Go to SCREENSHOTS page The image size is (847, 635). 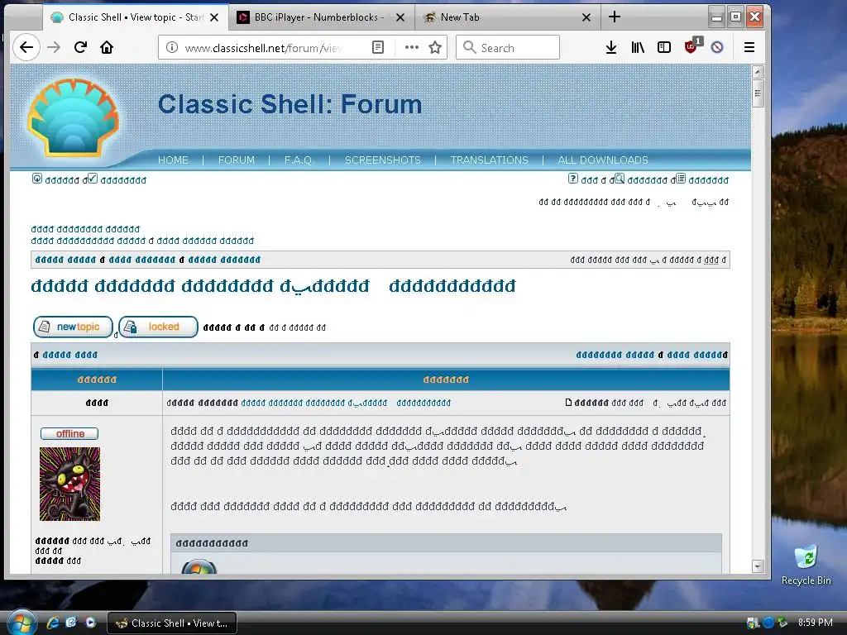382,160
